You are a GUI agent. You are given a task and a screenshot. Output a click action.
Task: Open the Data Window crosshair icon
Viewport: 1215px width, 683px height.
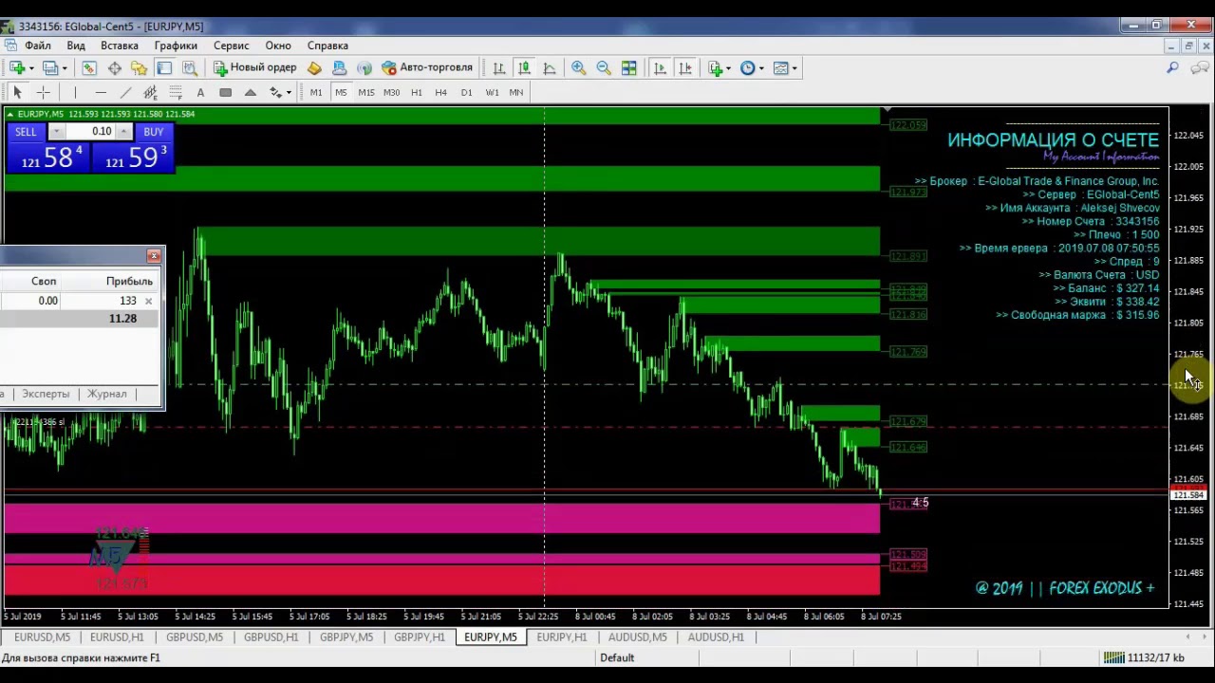point(114,67)
